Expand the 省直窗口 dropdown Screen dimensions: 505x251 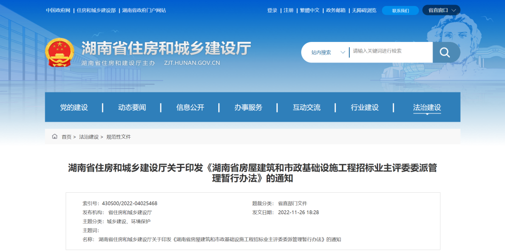pos(441,10)
